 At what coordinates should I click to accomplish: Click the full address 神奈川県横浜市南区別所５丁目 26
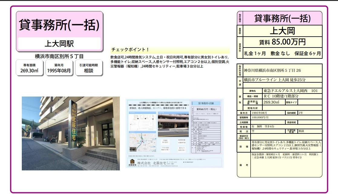272,70
